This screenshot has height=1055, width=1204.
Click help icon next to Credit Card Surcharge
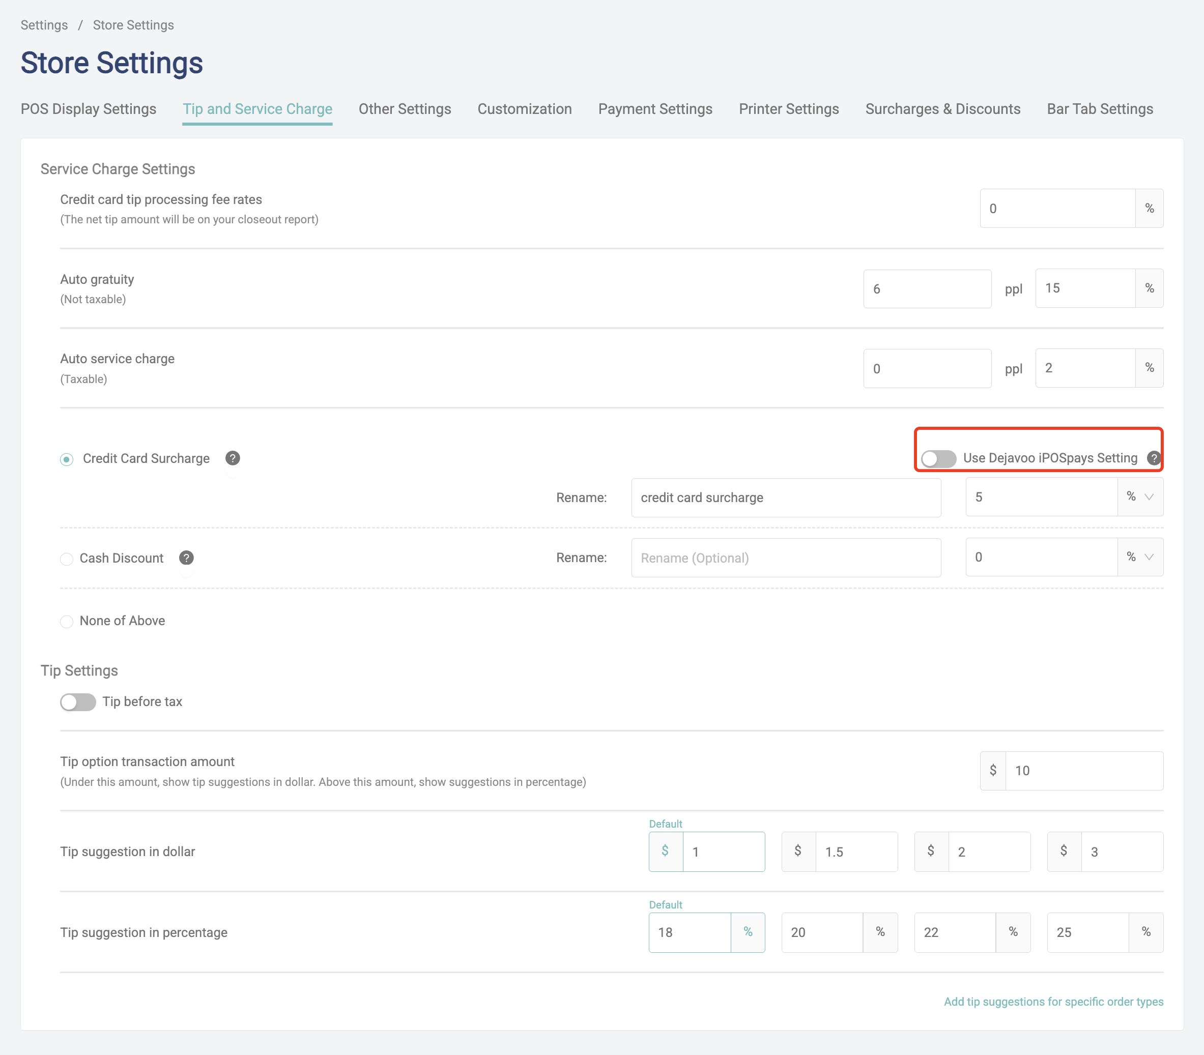pos(233,458)
